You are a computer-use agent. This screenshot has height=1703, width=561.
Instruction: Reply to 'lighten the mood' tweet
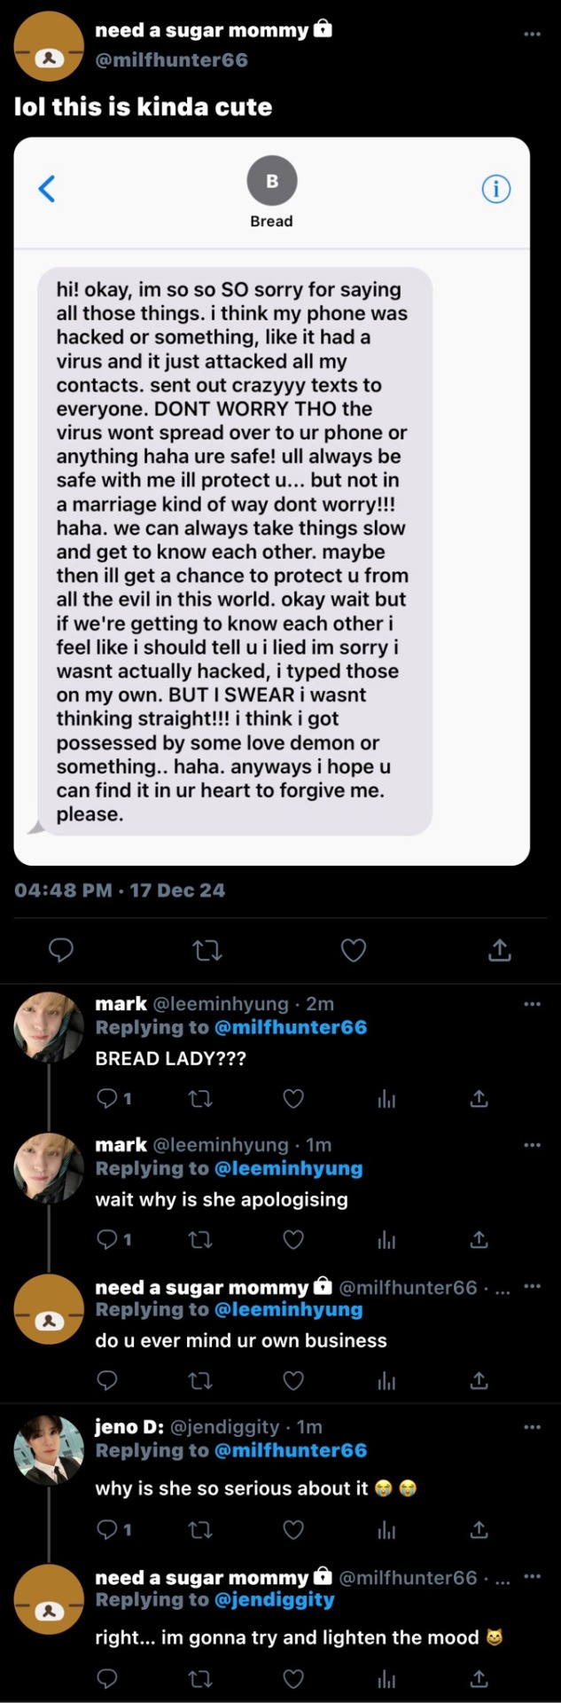107,1677
